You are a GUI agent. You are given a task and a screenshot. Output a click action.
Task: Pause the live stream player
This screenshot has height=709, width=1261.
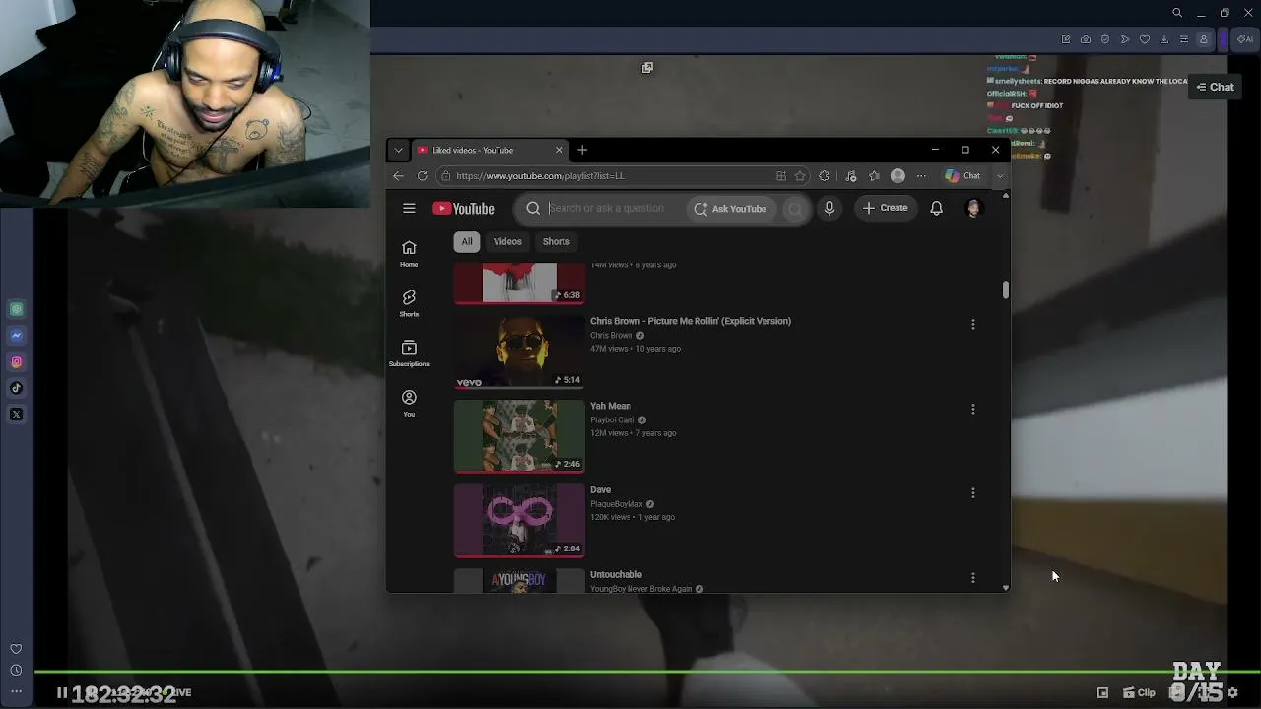61,693
